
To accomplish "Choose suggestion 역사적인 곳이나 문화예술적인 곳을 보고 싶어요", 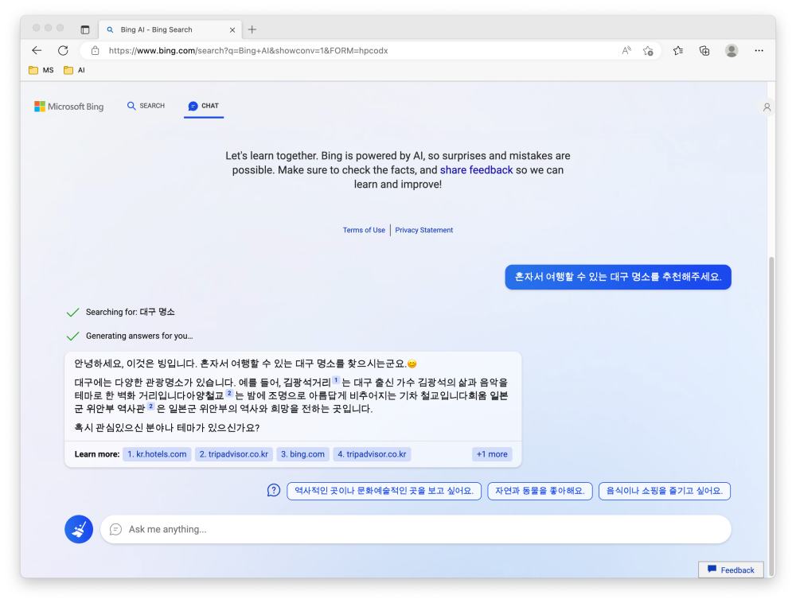I will [x=384, y=490].
